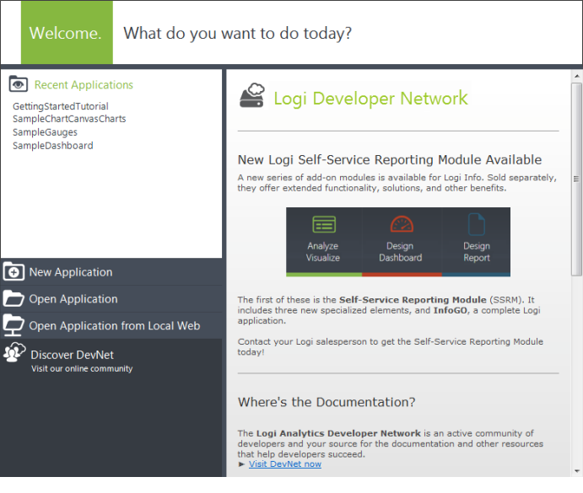Screen dimensions: 583x493
Task: Click the Design Dashboard red gauge icon
Action: pos(402,224)
